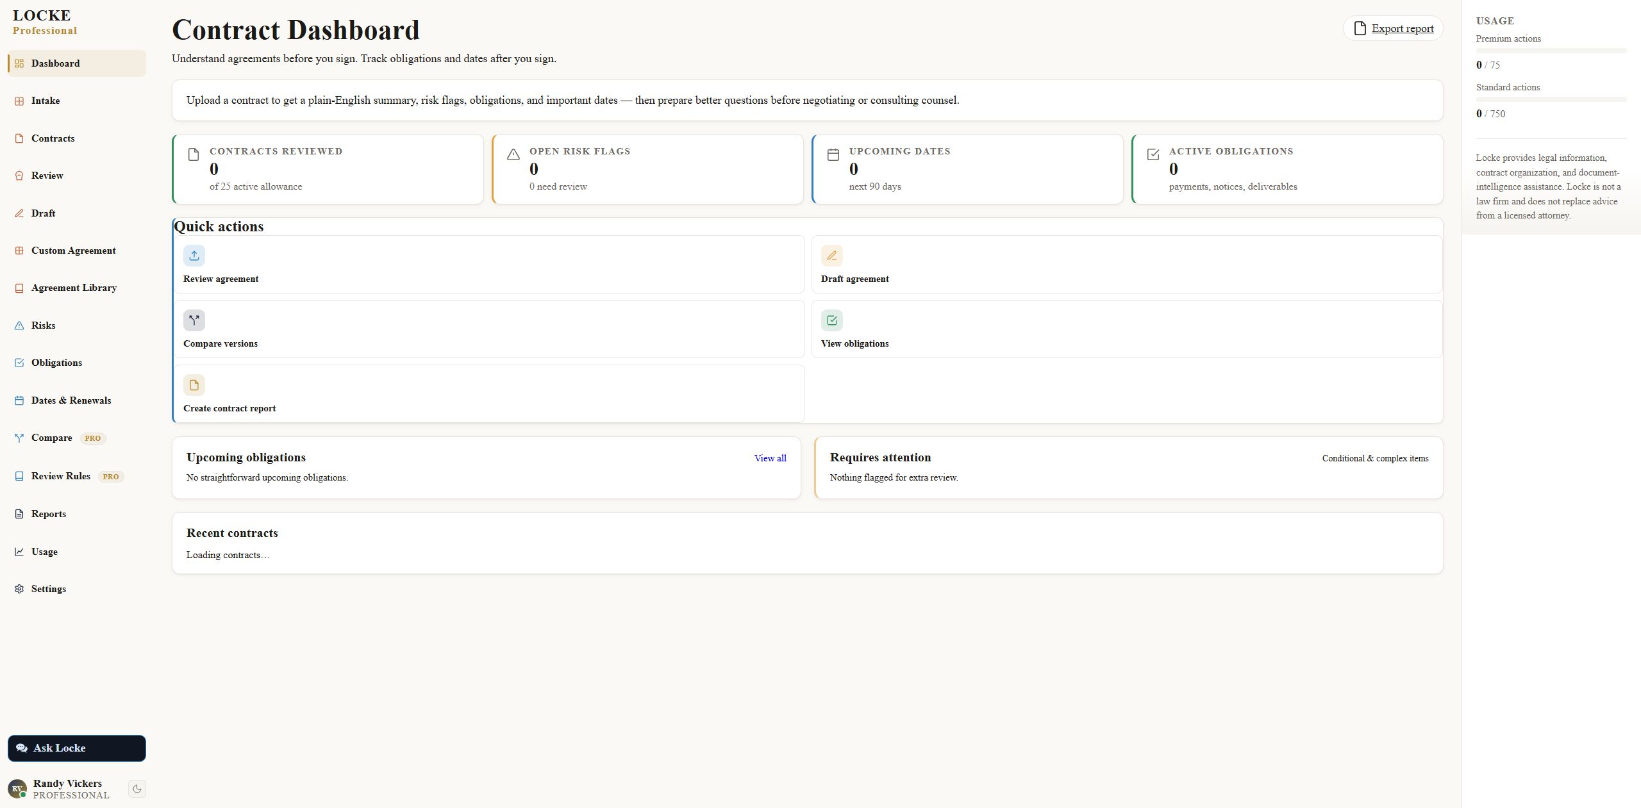Screen dimensions: 1641x808
Task: Go to Contracts in the sidebar
Action: [77, 138]
